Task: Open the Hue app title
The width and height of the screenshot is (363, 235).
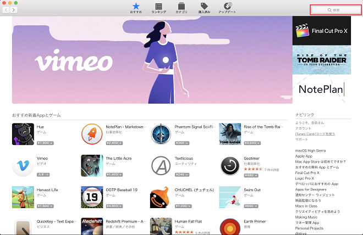Action: point(40,127)
